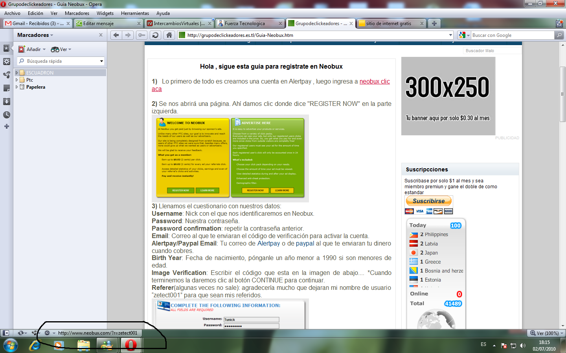Image resolution: width=566 pixels, height=353 pixels.
Task: Open the Marcadores menu in menu bar
Action: coord(77,13)
